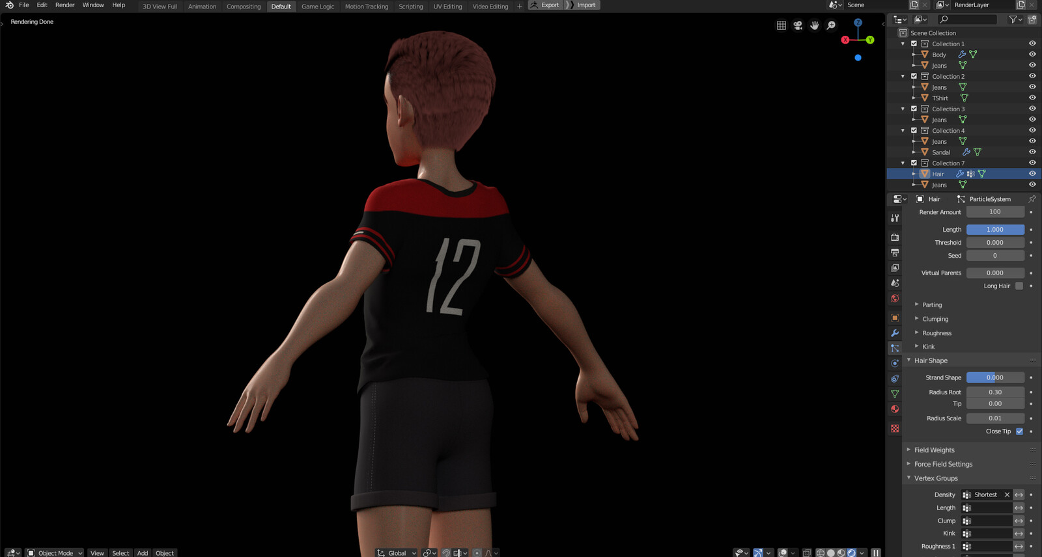This screenshot has height=557, width=1042.
Task: Switch to the Scripting workspace tab
Action: pyautogui.click(x=411, y=7)
